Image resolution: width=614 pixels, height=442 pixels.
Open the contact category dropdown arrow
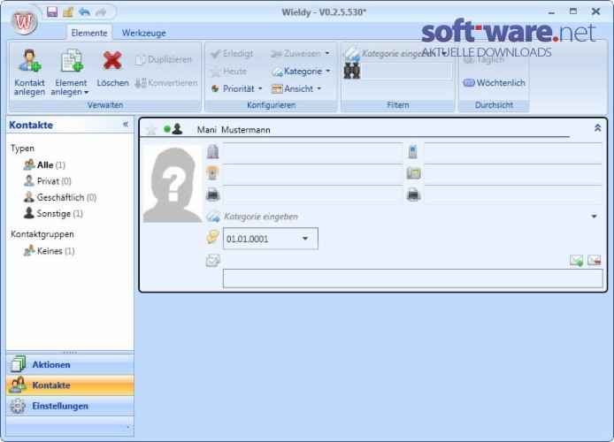tap(594, 217)
